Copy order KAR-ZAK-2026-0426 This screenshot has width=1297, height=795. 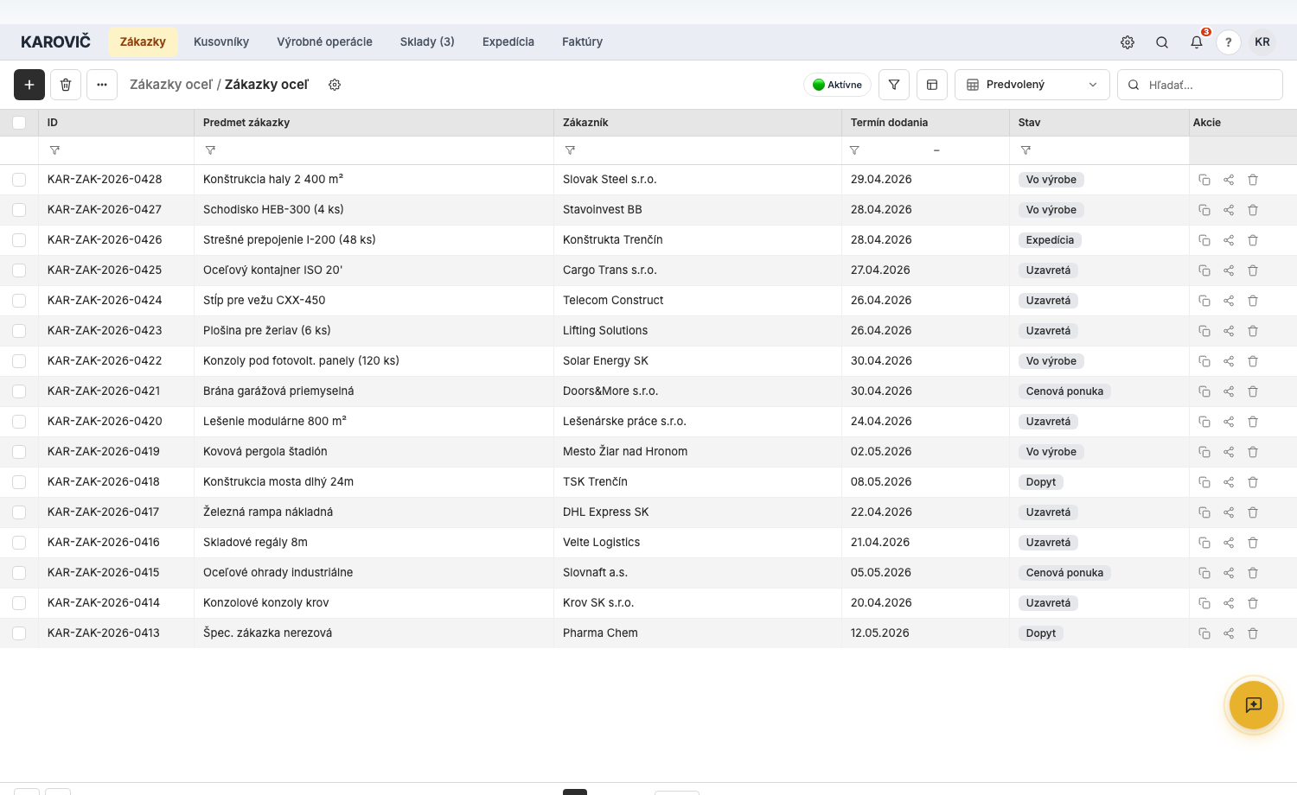pos(1204,240)
